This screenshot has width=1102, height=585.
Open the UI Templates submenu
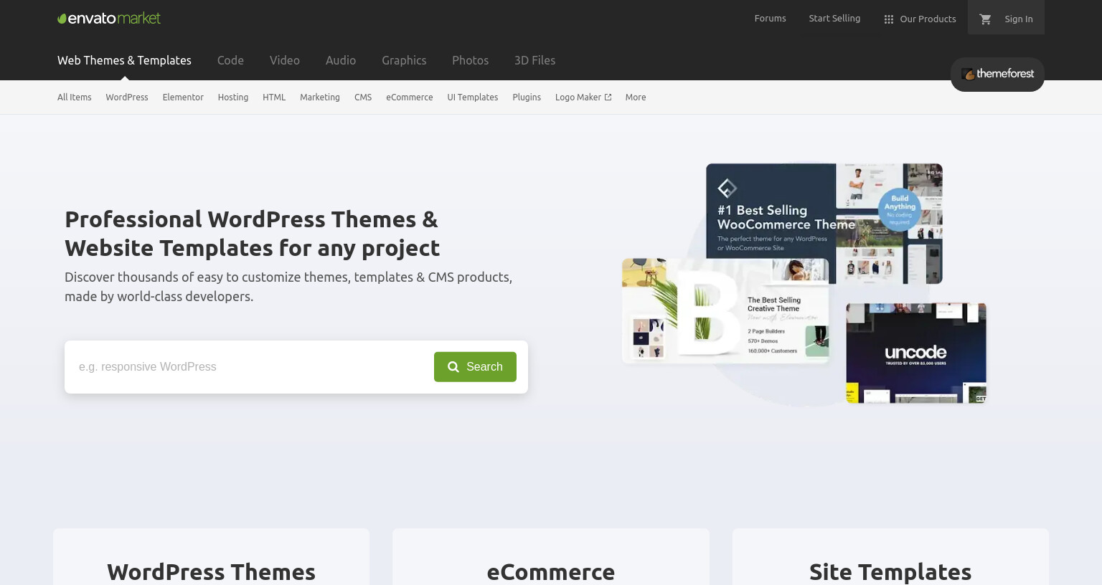coord(473,97)
